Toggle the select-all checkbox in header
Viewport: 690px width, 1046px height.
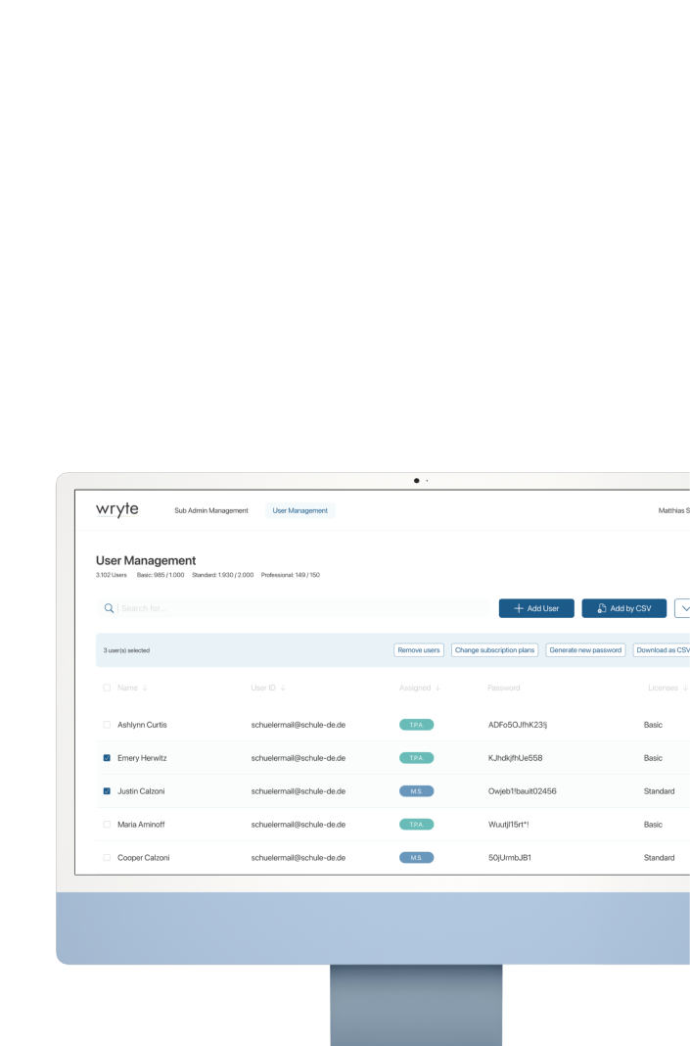[107, 688]
